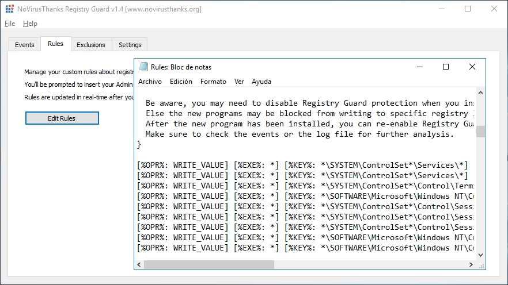Click the vertical scrollbar up arrow in Notepad

coord(481,93)
